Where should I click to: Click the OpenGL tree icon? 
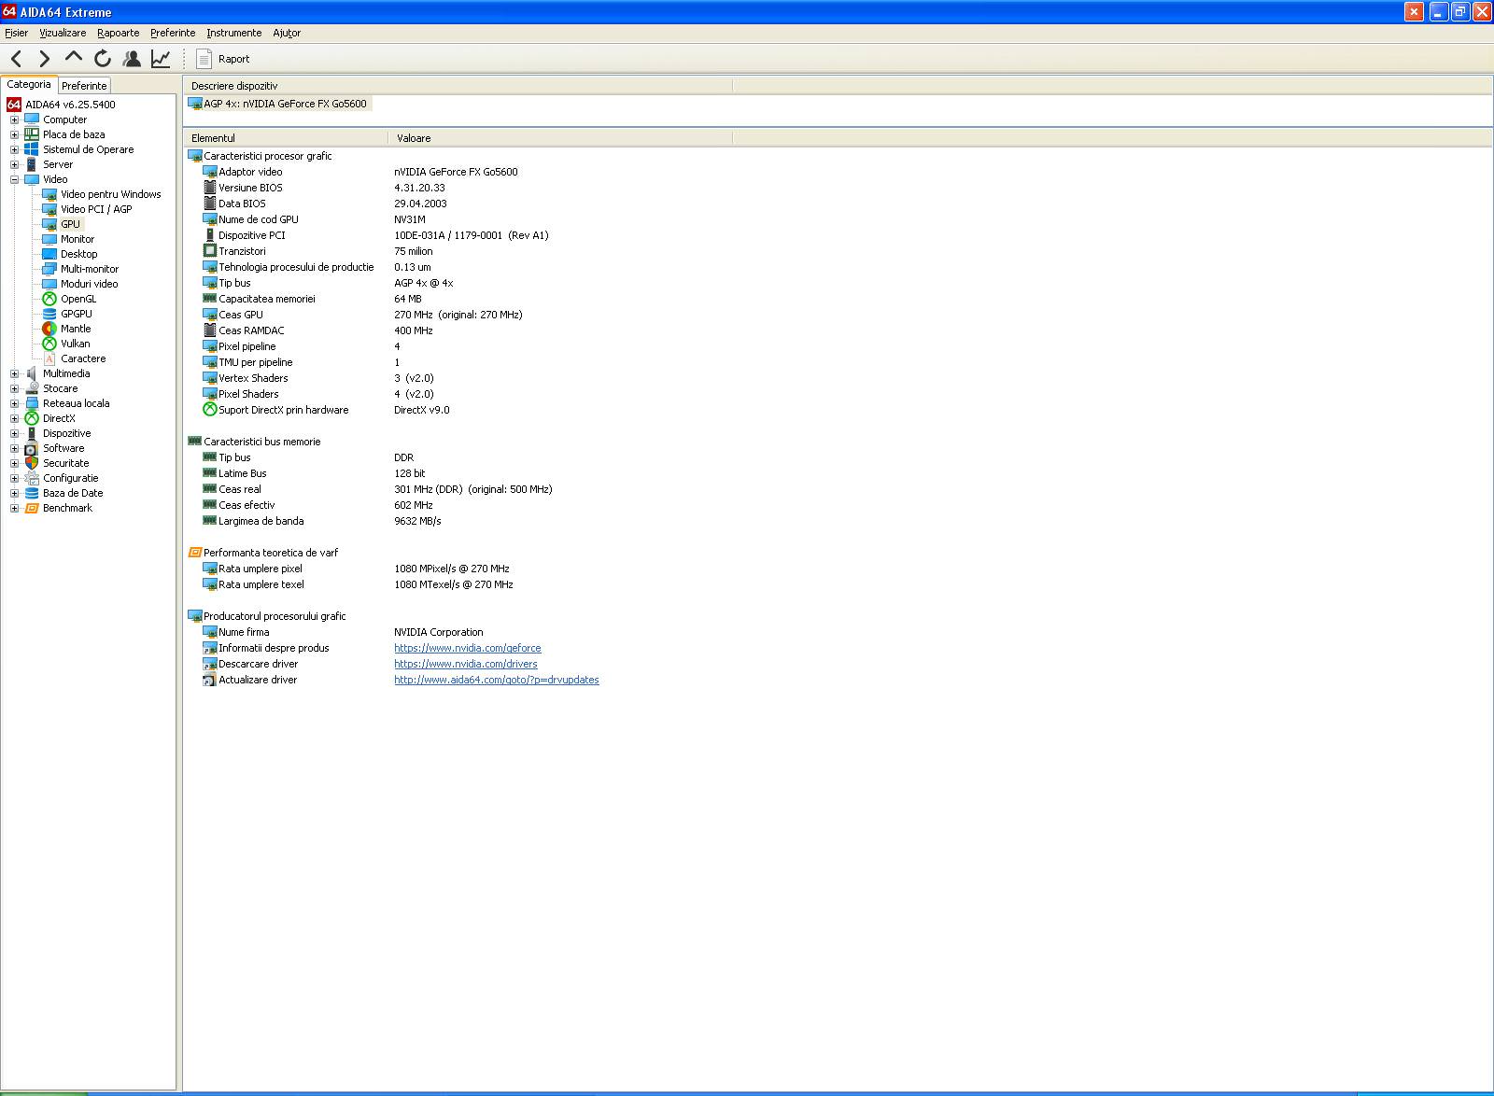click(49, 299)
